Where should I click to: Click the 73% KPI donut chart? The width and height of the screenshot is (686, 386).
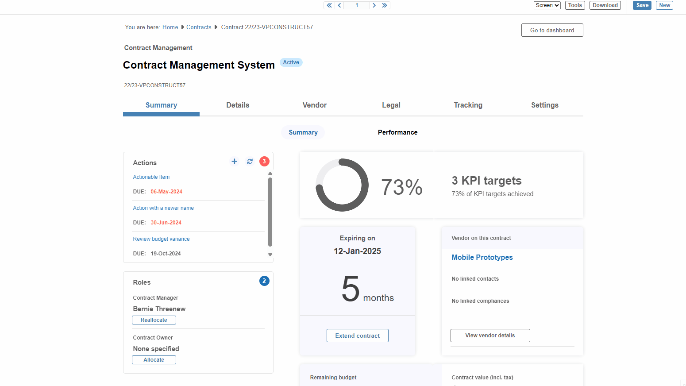[x=342, y=185]
